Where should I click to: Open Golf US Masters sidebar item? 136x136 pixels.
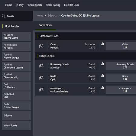coord(17,86)
